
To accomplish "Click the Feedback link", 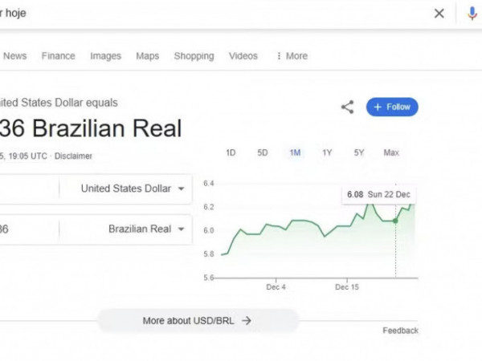I will 400,331.
